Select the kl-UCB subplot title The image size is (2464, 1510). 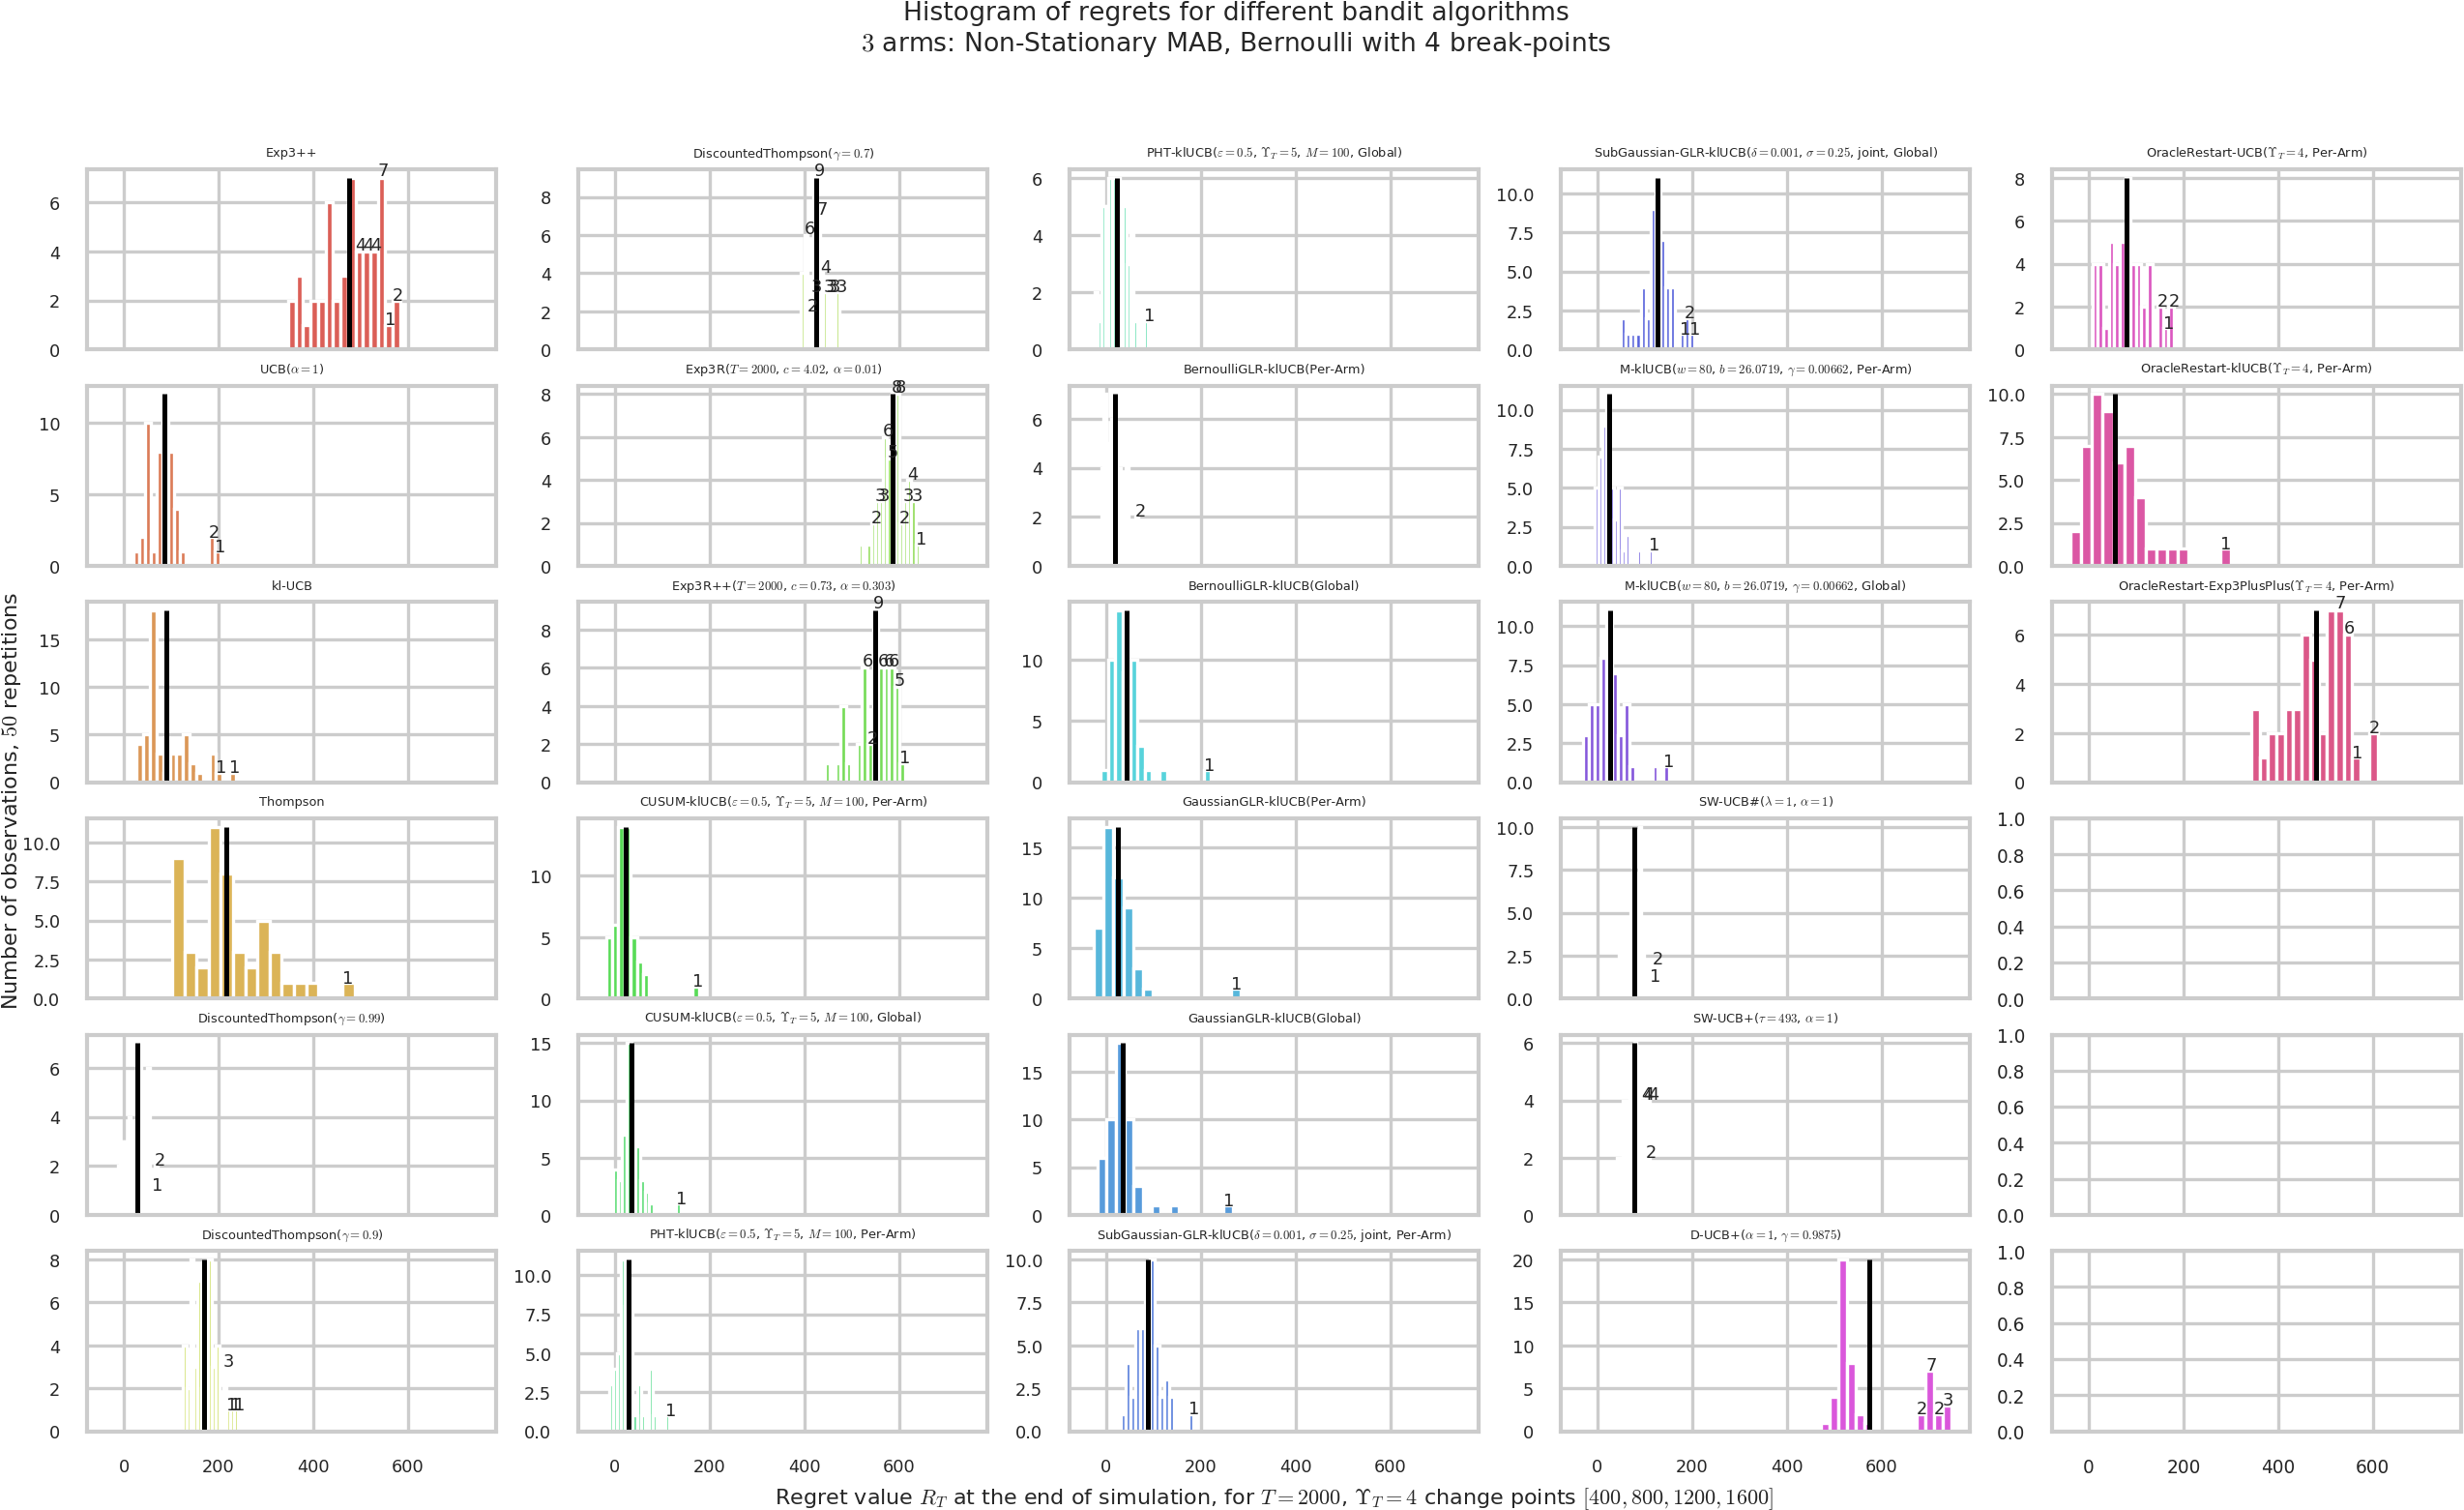click(291, 585)
